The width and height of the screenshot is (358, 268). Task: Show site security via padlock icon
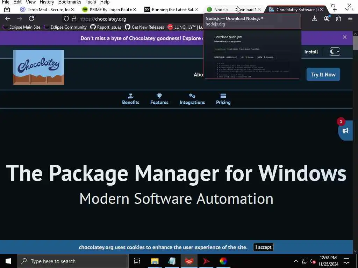74,19
